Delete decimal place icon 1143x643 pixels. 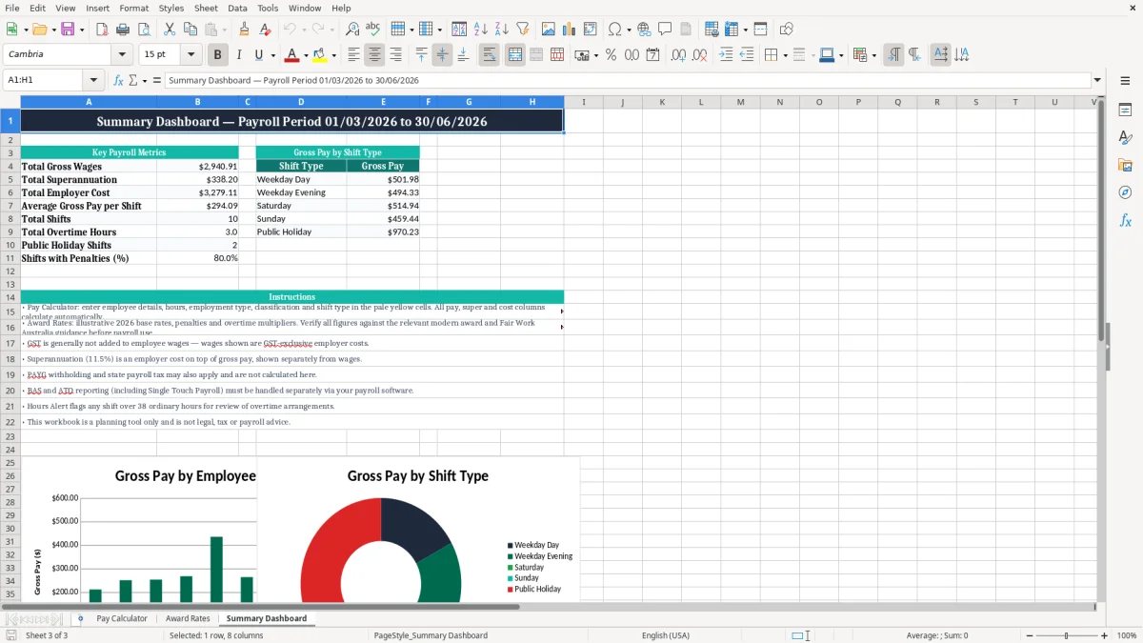pyautogui.click(x=699, y=55)
